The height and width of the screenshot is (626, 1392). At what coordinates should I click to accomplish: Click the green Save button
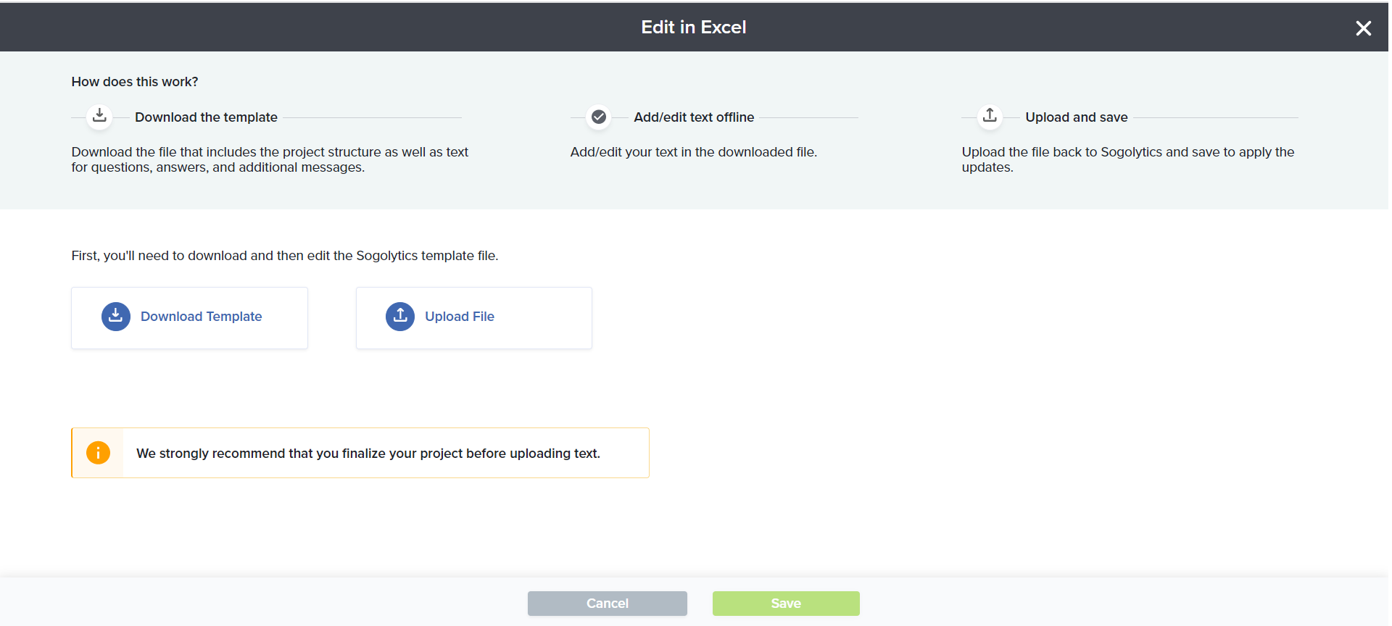click(786, 604)
